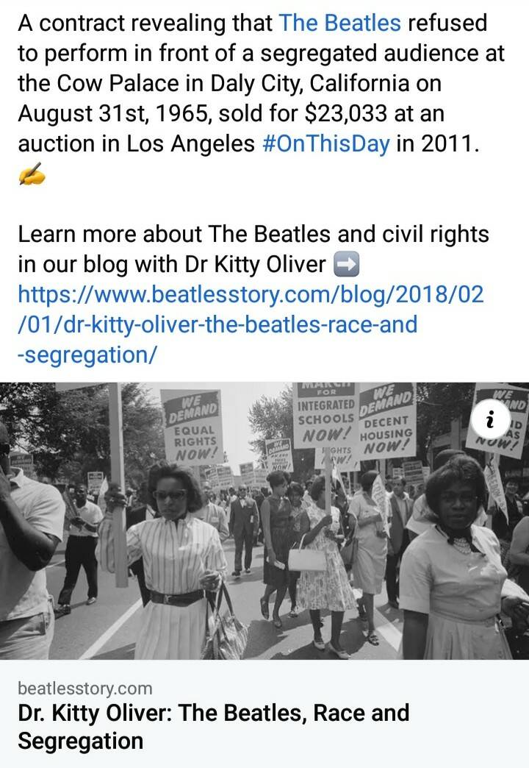Click the 'Learn more about The Beatles' paragraph

[x=253, y=249]
